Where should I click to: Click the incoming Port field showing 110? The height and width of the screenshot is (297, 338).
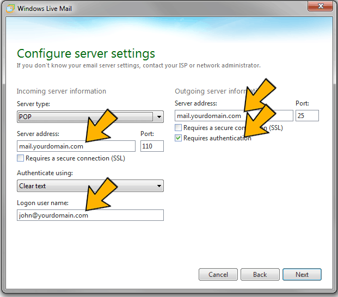click(152, 146)
